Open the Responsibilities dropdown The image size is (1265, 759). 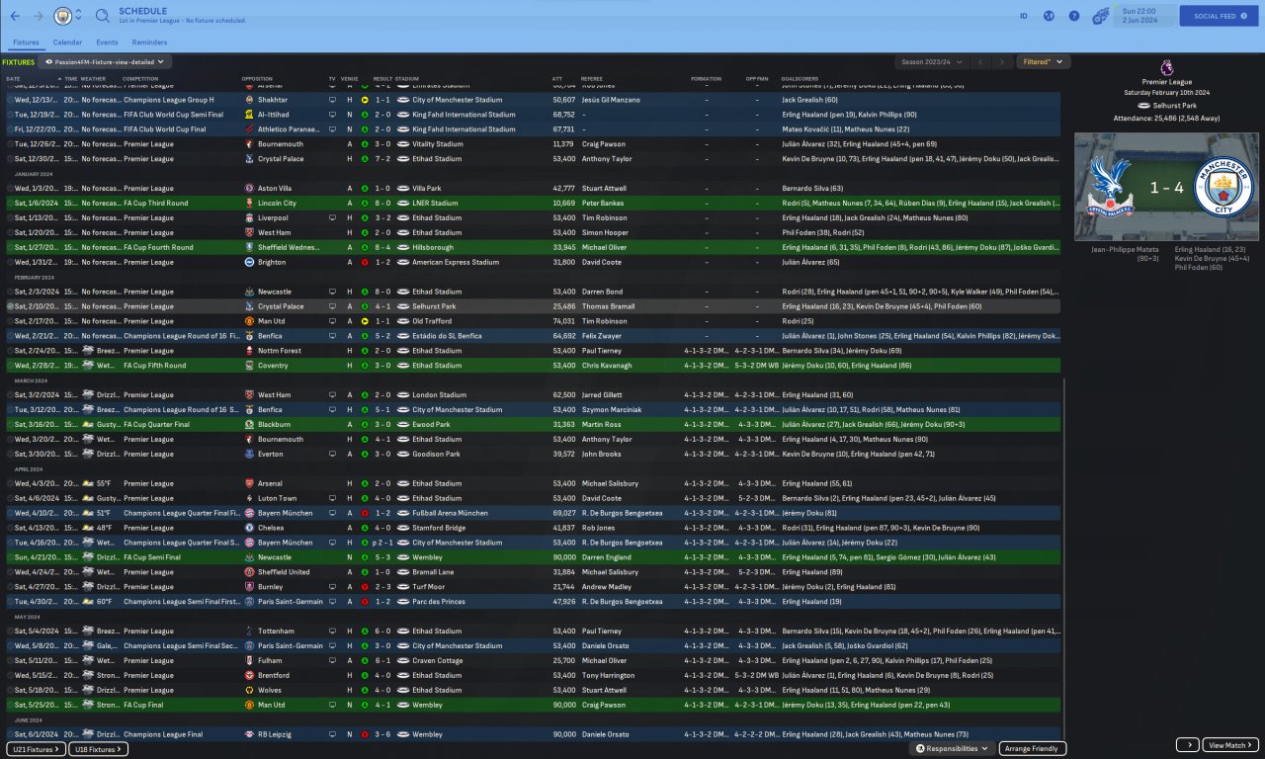[x=951, y=748]
